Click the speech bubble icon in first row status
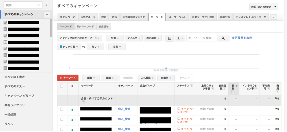 tap(179, 109)
